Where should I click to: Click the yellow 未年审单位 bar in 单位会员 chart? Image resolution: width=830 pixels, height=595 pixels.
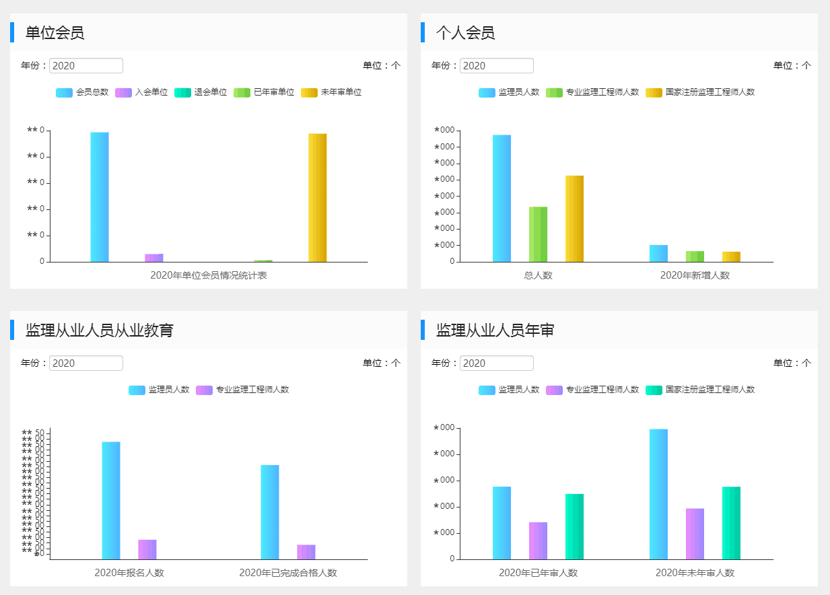point(318,197)
